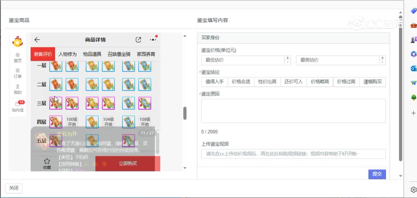Switch to the 召唤兽坐骑 tab

pyautogui.click(x=119, y=54)
